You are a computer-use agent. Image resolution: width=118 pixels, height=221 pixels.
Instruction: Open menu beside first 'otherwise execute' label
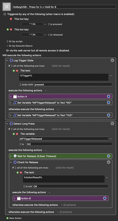pyautogui.click(x=58, y=109)
